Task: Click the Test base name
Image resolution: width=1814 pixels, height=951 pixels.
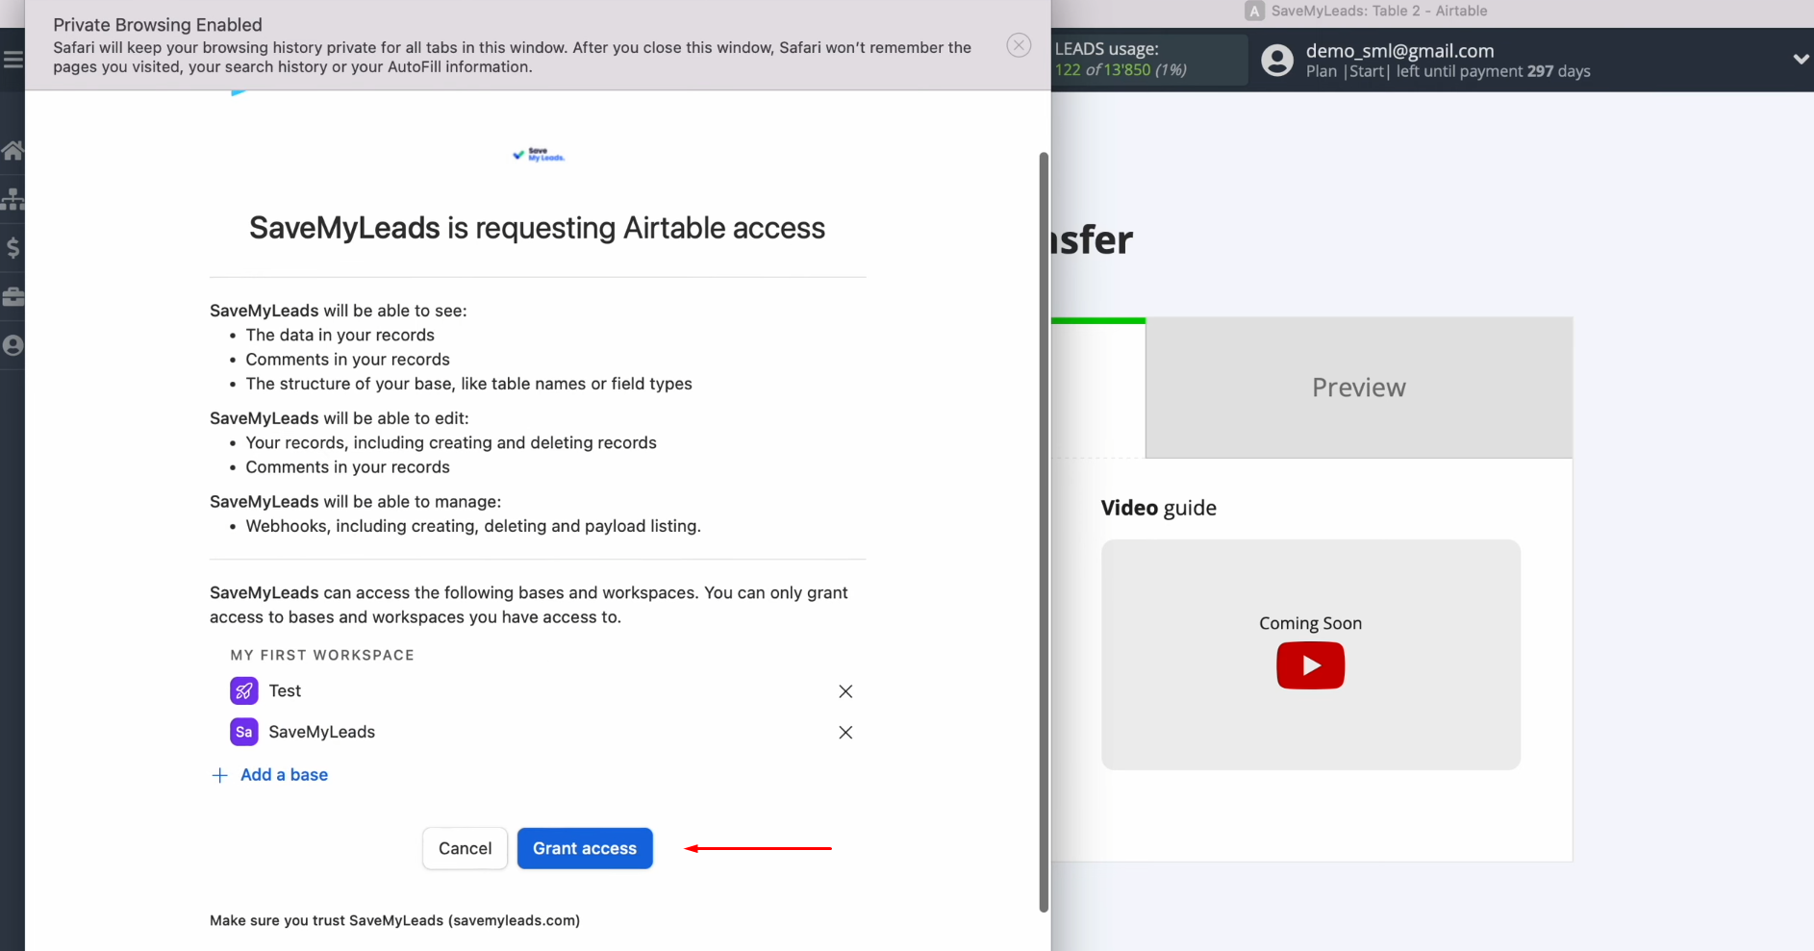Action: pos(285,690)
